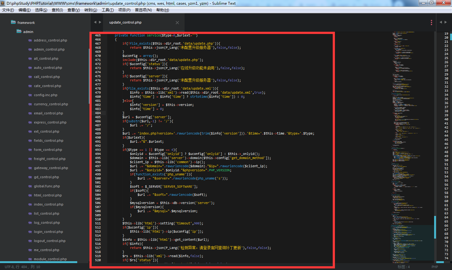Click the sidebar horizontal scrollbar
Viewport: 452px width, 270px height.
tap(39, 262)
